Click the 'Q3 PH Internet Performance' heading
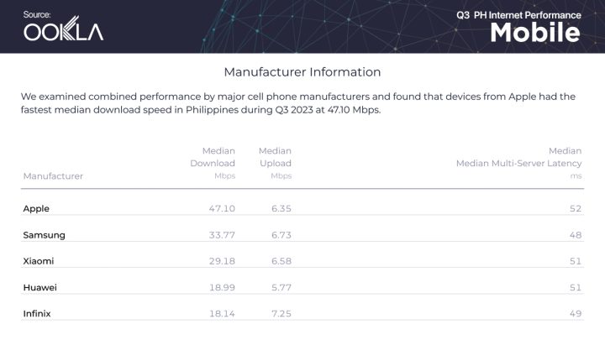 pyautogui.click(x=518, y=15)
